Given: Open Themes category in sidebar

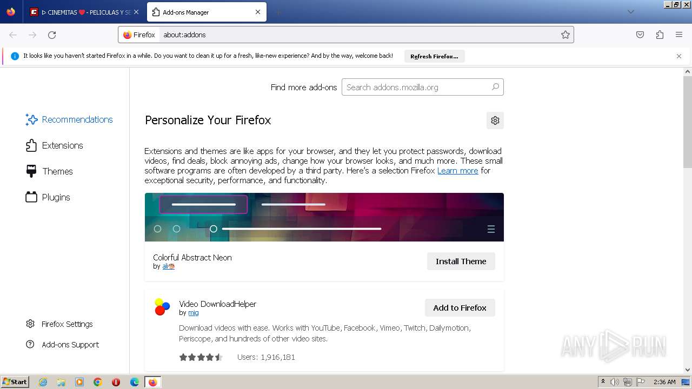Looking at the screenshot, I should coord(49,171).
